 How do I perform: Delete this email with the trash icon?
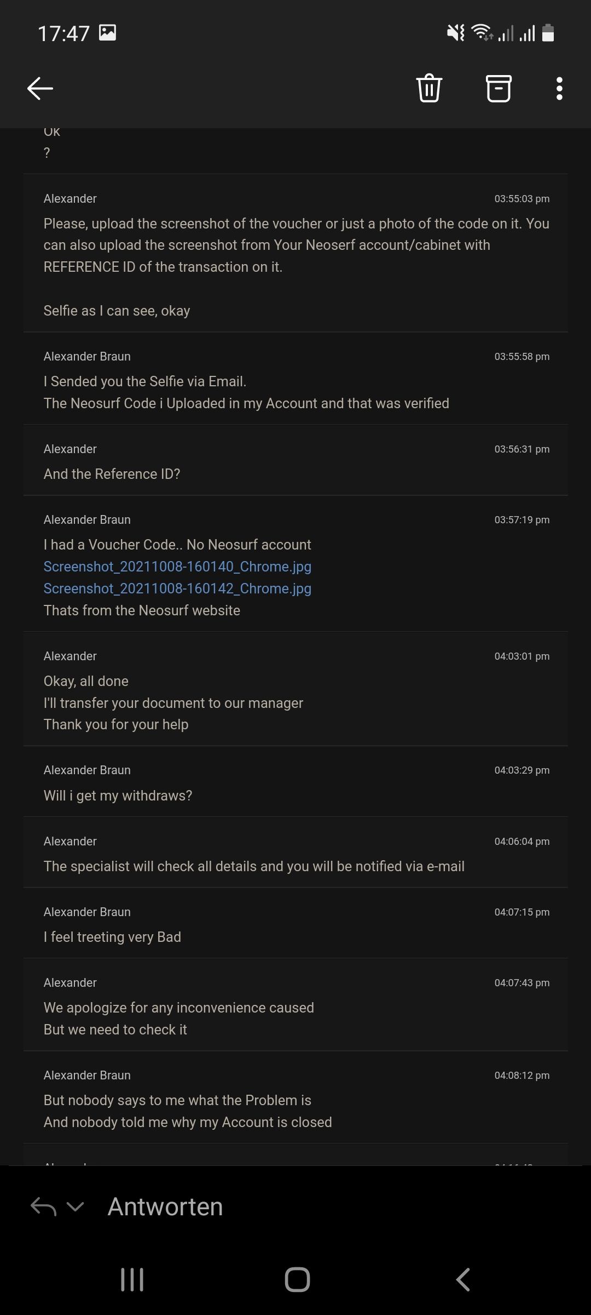click(x=429, y=88)
